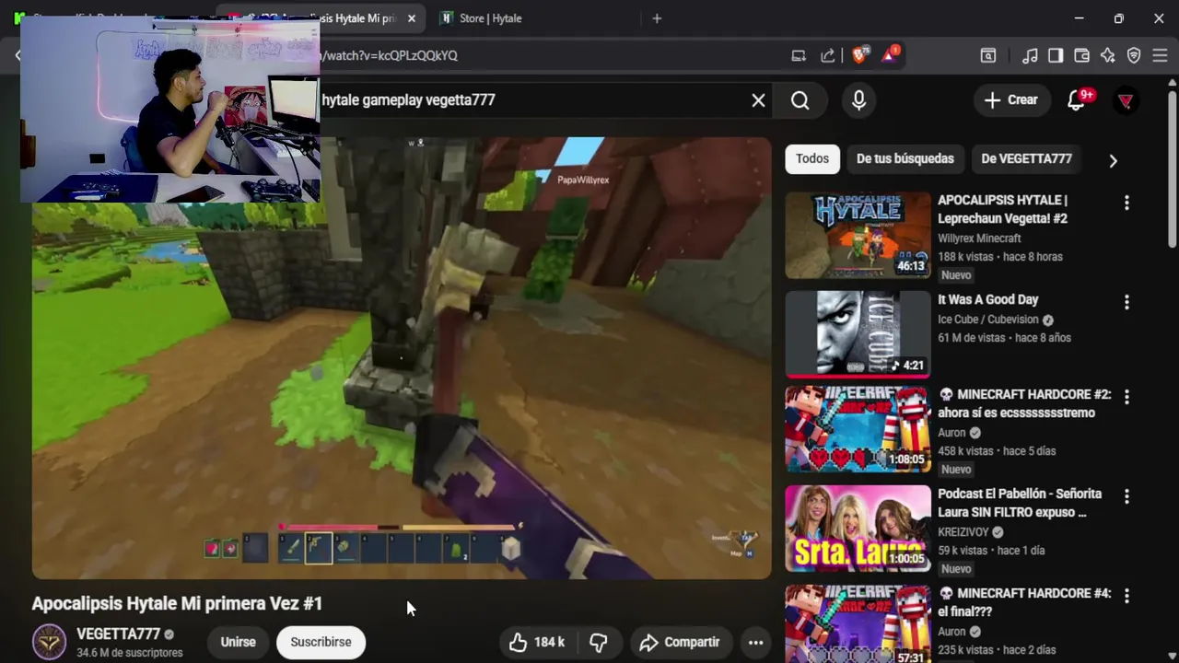This screenshot has width=1179, height=663.
Task: Open options for Podcast El Pabellón video
Action: tap(1126, 496)
